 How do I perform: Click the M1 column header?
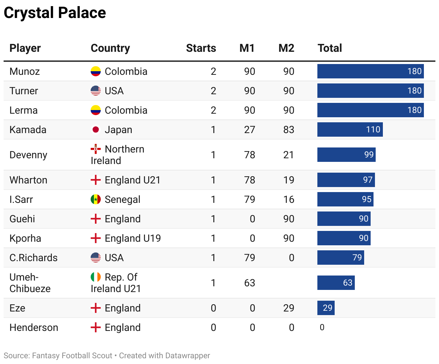tap(247, 48)
